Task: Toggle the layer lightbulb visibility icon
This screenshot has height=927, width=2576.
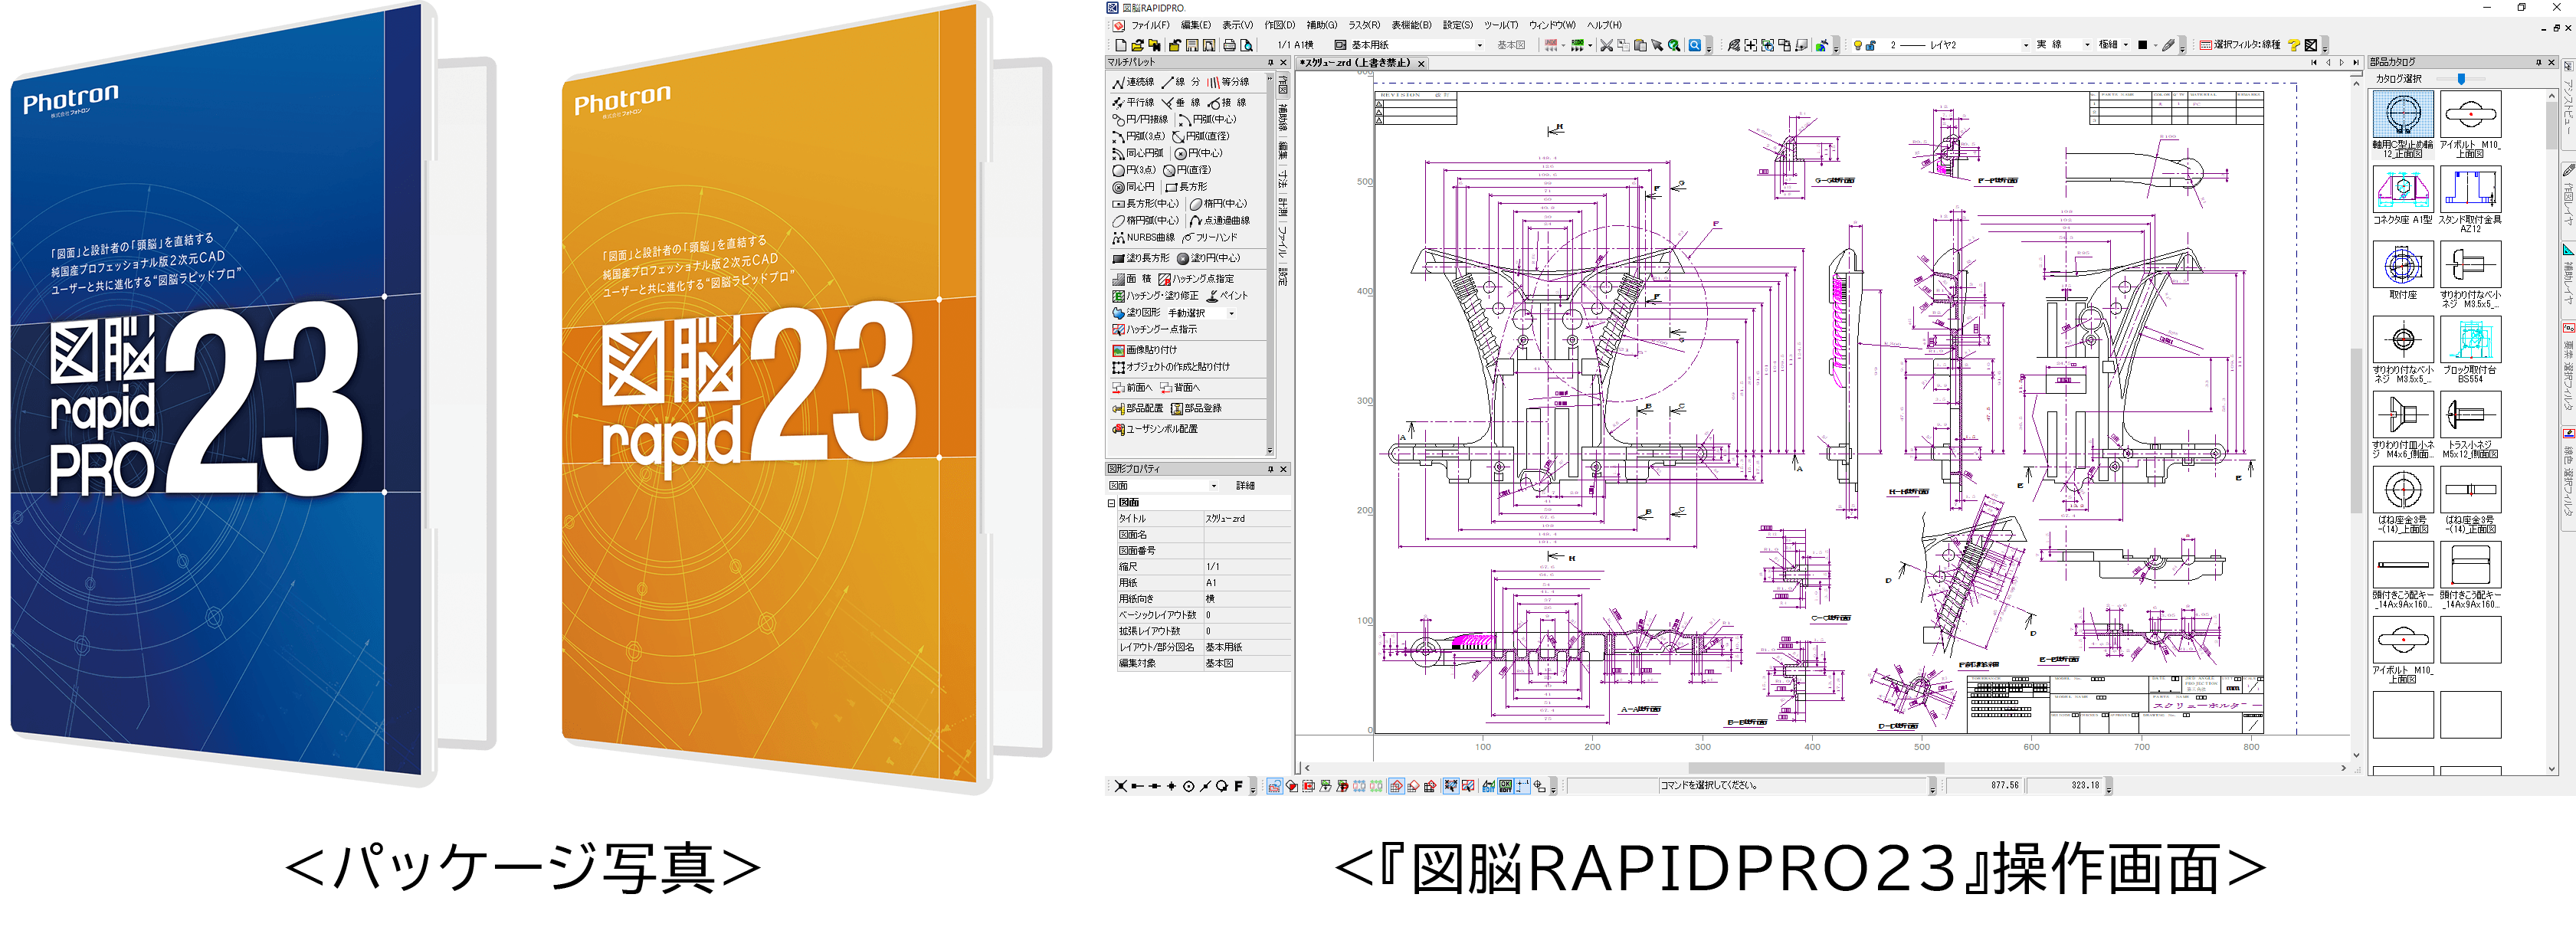Action: click(1858, 45)
